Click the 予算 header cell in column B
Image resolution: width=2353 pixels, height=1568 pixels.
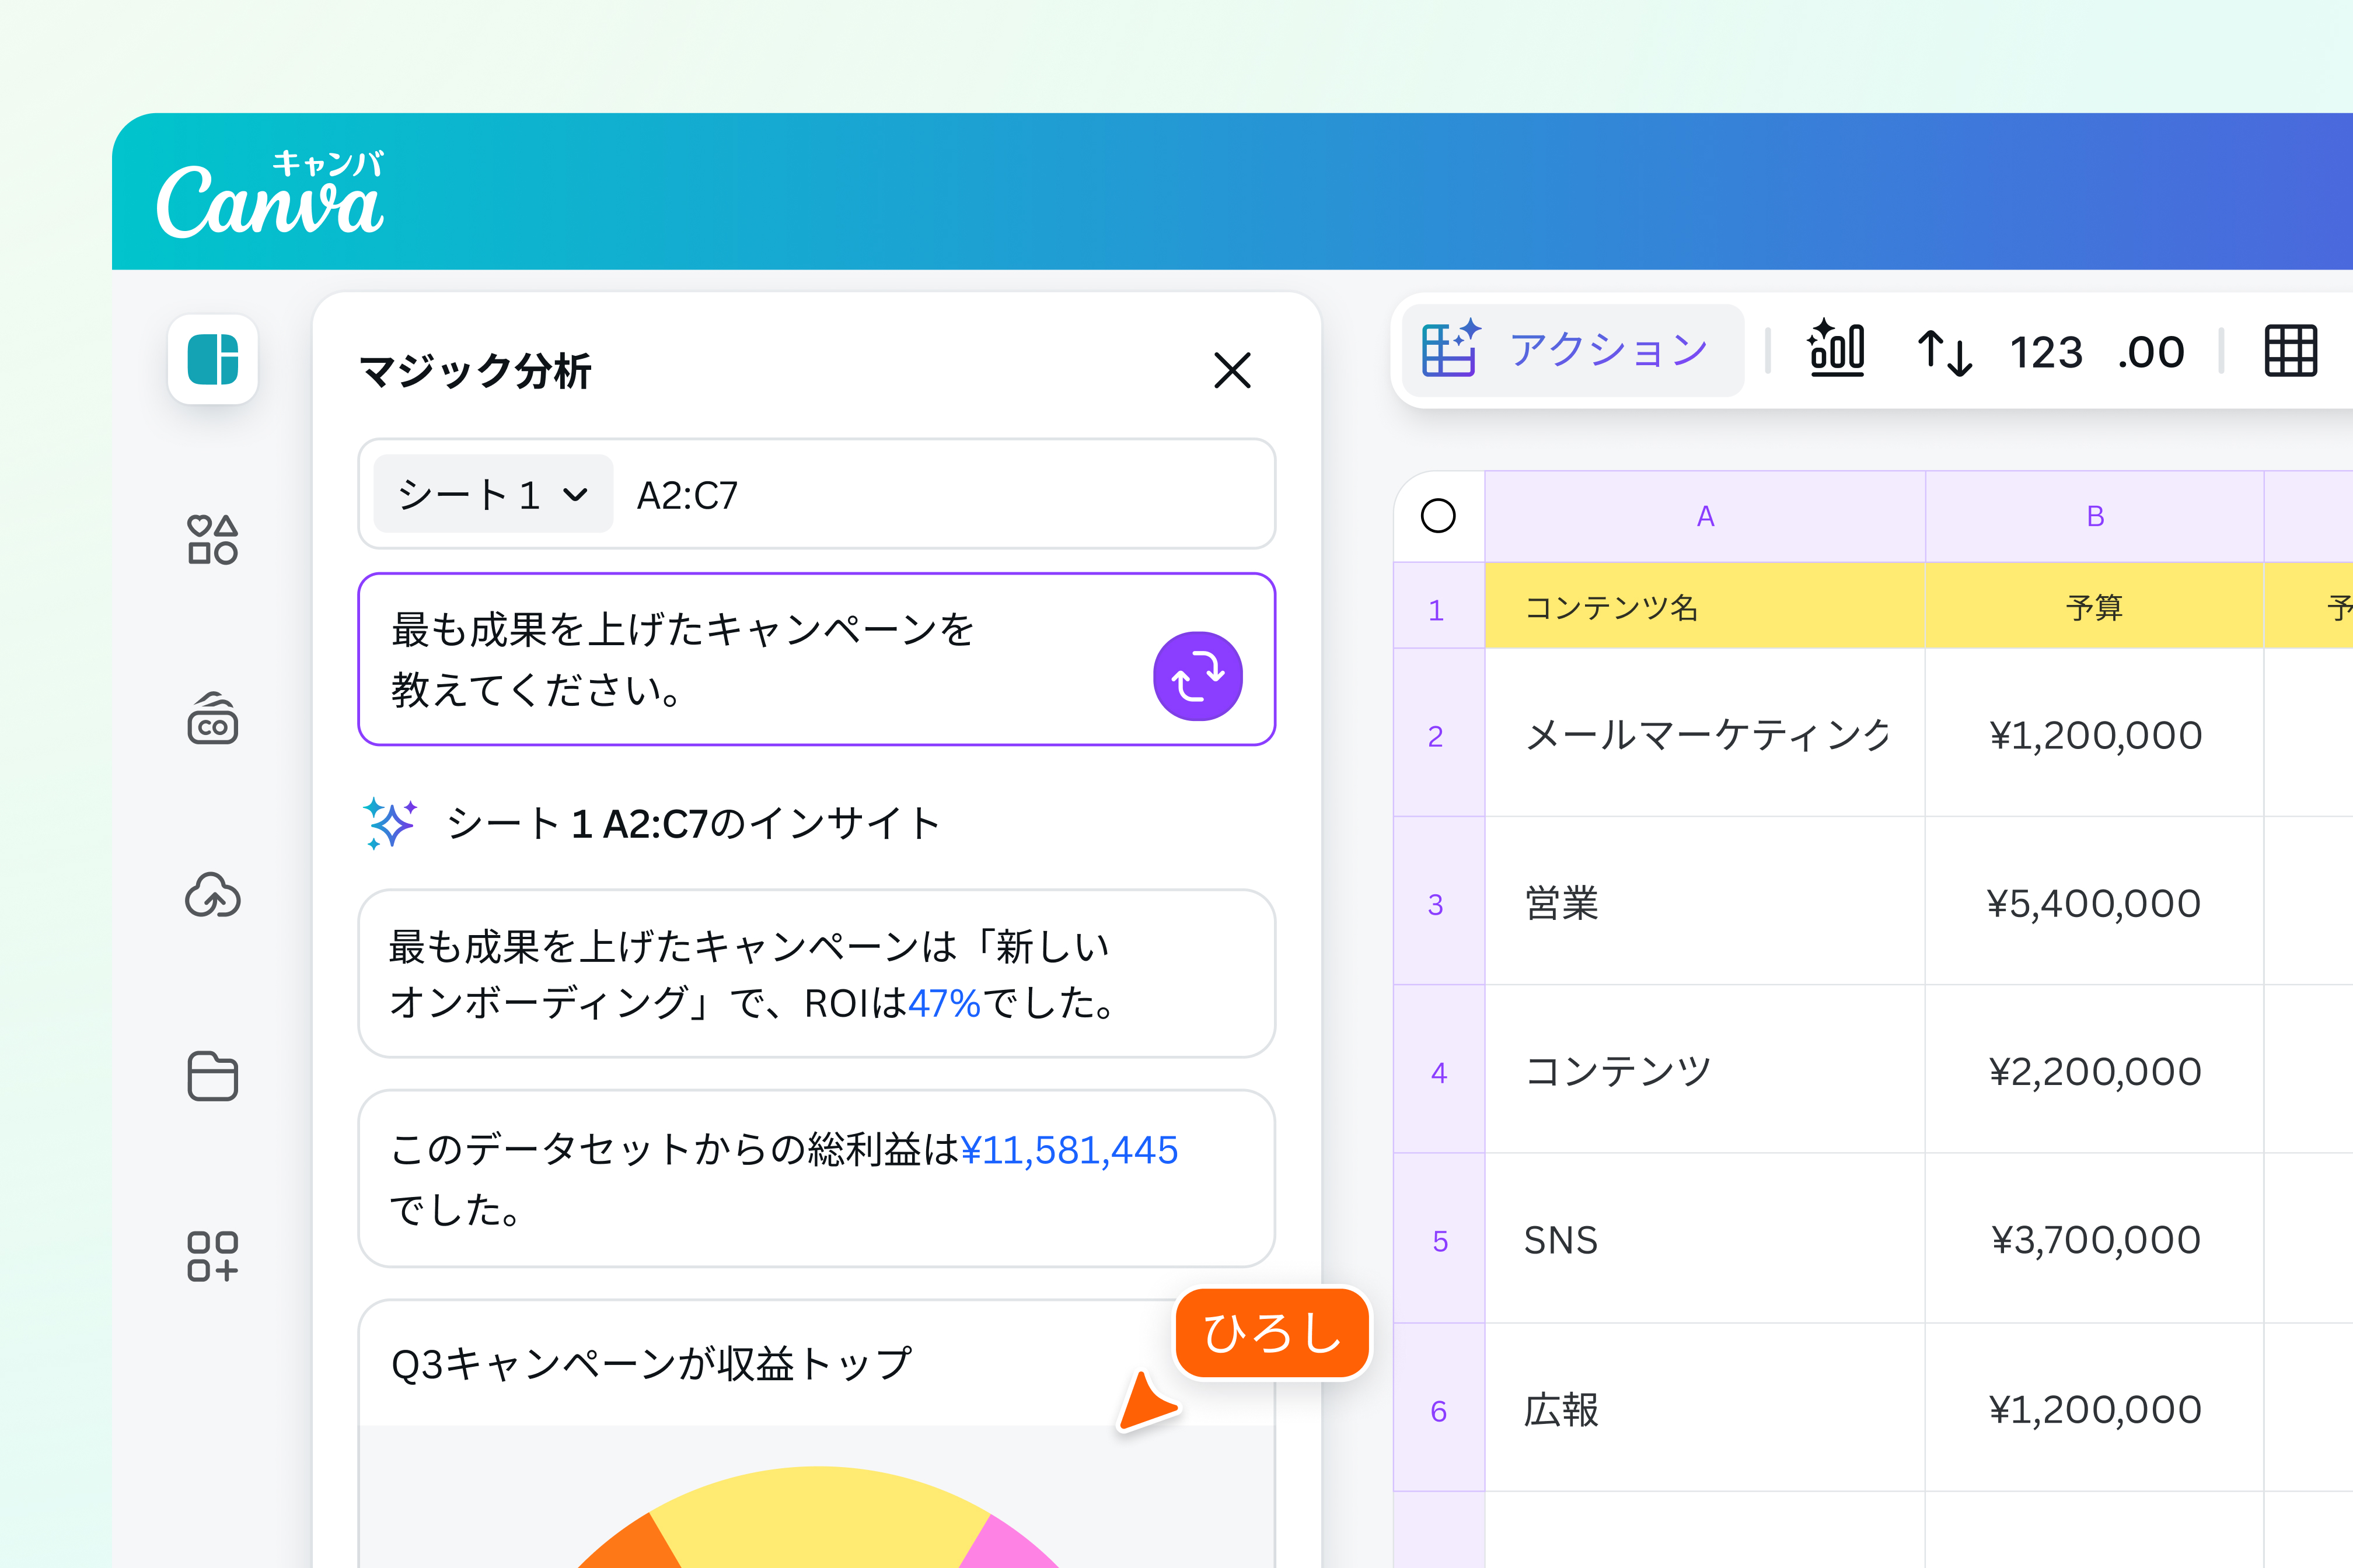click(x=2094, y=606)
